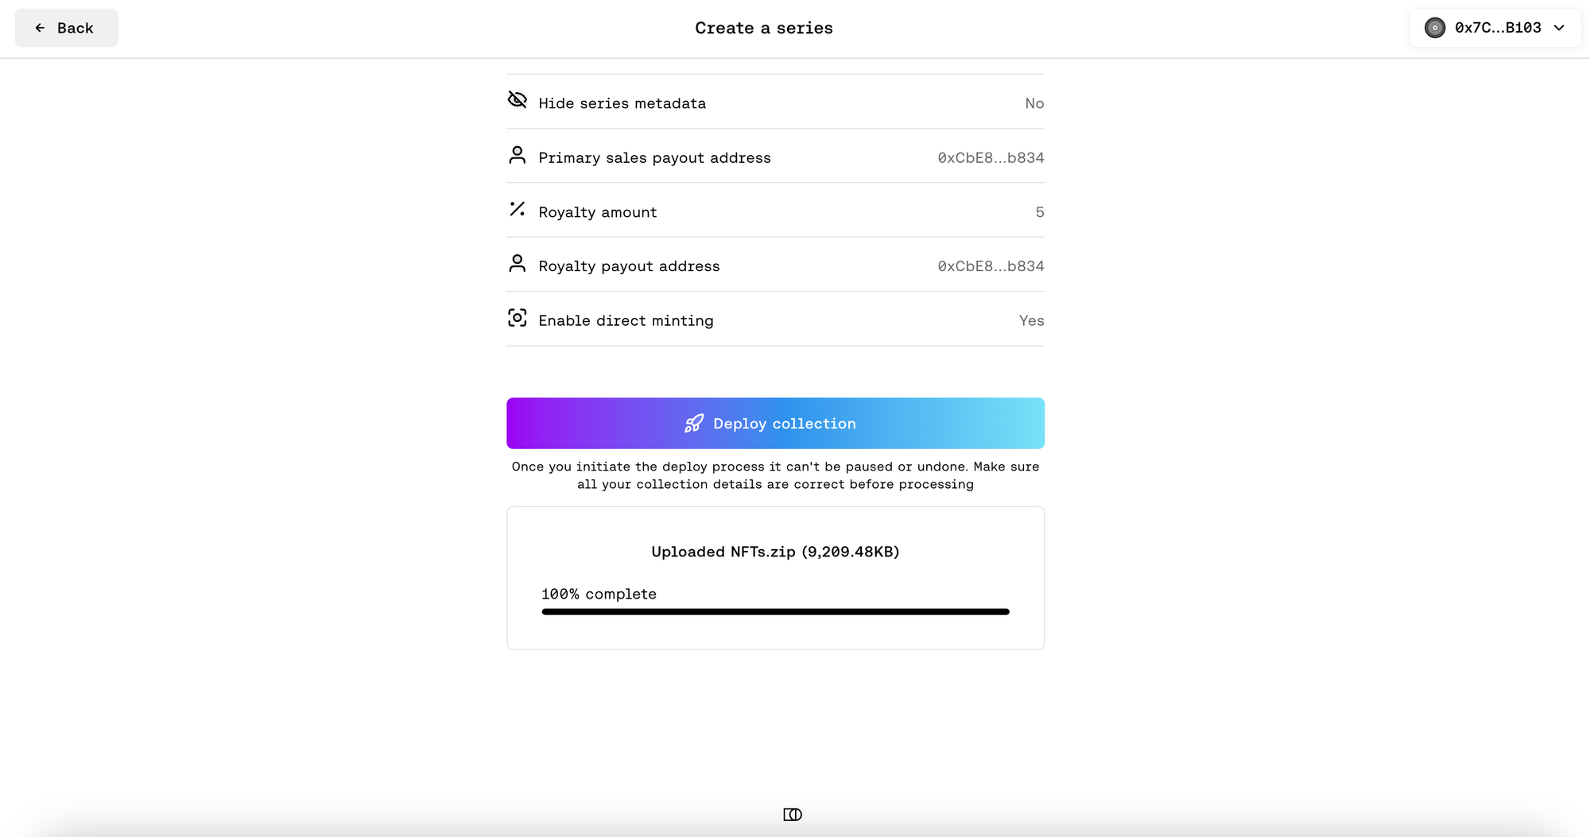This screenshot has height=837, width=1590.
Task: Click the crossed-eye Hide series metadata icon
Action: pos(518,100)
